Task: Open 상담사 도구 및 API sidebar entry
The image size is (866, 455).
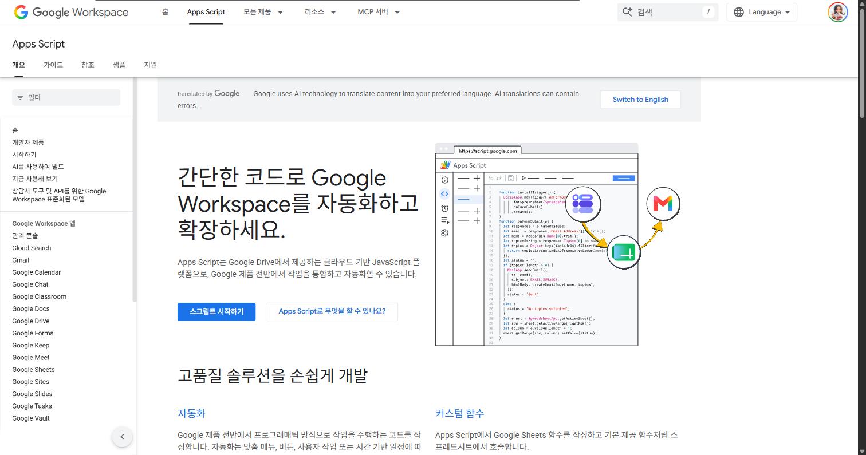Action: [x=59, y=195]
